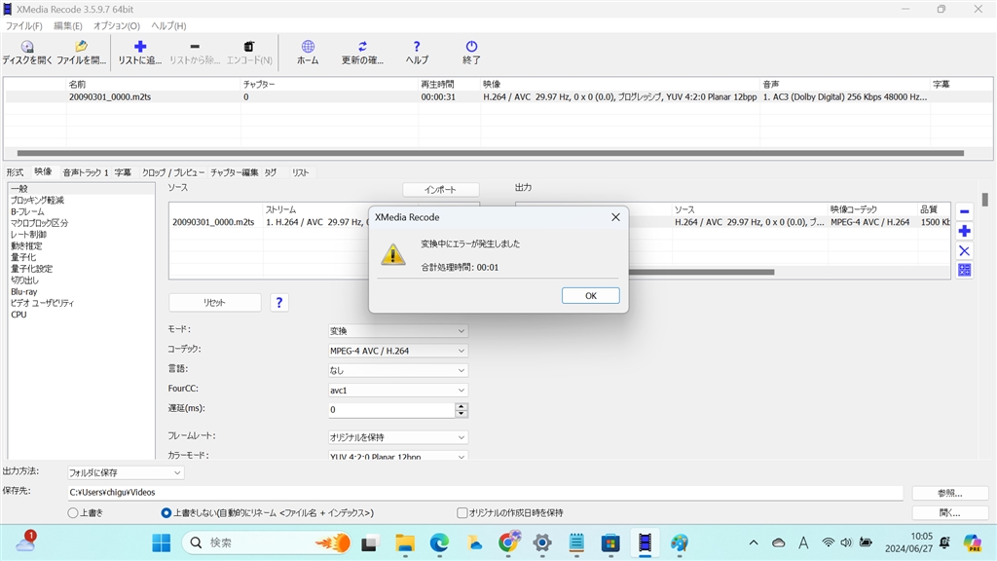The width and height of the screenshot is (997, 561).
Task: Click リセット button
Action: (x=215, y=303)
